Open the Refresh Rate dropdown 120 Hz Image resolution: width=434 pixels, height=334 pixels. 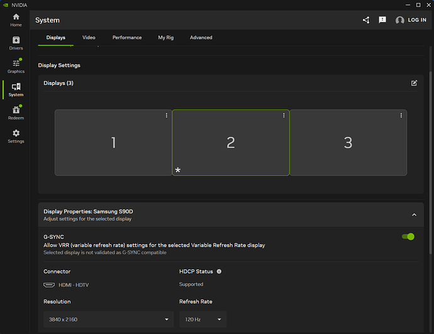(203, 320)
